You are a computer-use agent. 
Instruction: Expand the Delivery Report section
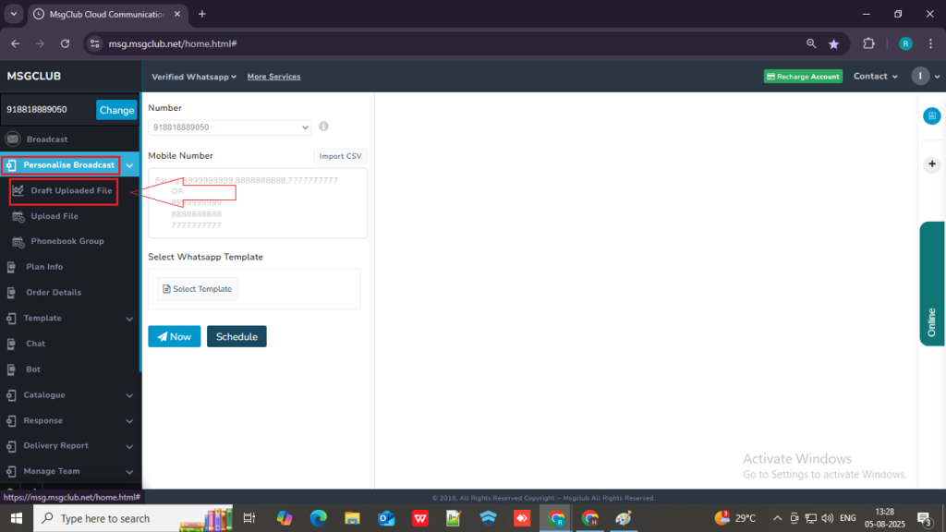70,445
